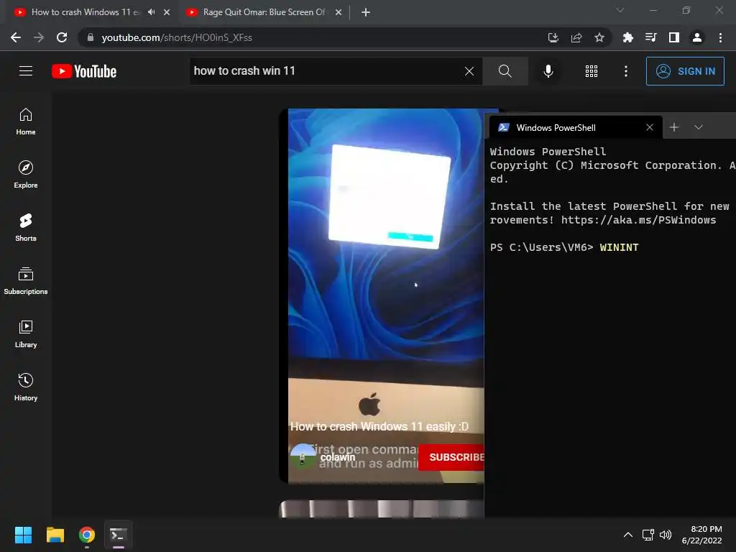Open Shorts in the sidebar

26,228
